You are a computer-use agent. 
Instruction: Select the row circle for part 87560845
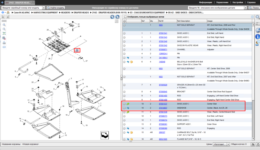(x=124, y=92)
